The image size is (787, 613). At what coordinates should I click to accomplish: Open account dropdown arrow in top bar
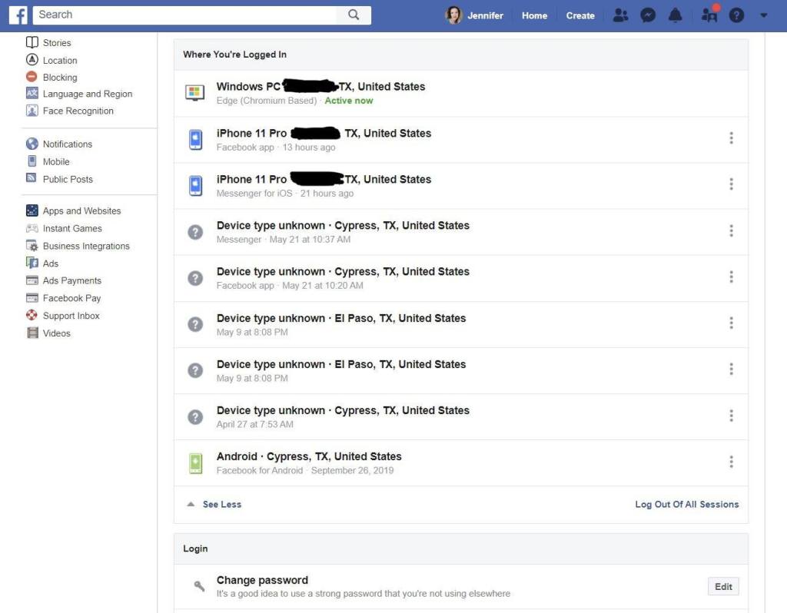tap(763, 15)
